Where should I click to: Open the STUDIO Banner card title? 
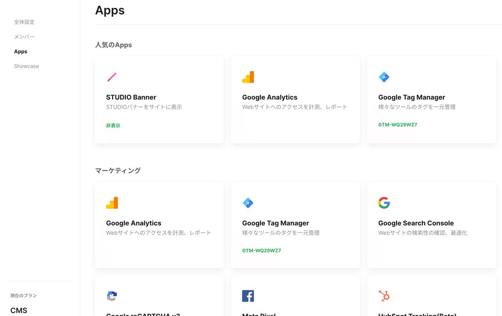(x=131, y=97)
